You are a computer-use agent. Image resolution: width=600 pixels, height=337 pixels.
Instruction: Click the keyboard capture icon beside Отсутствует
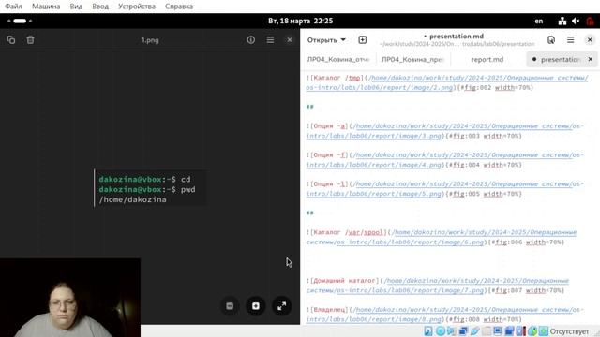point(544,331)
